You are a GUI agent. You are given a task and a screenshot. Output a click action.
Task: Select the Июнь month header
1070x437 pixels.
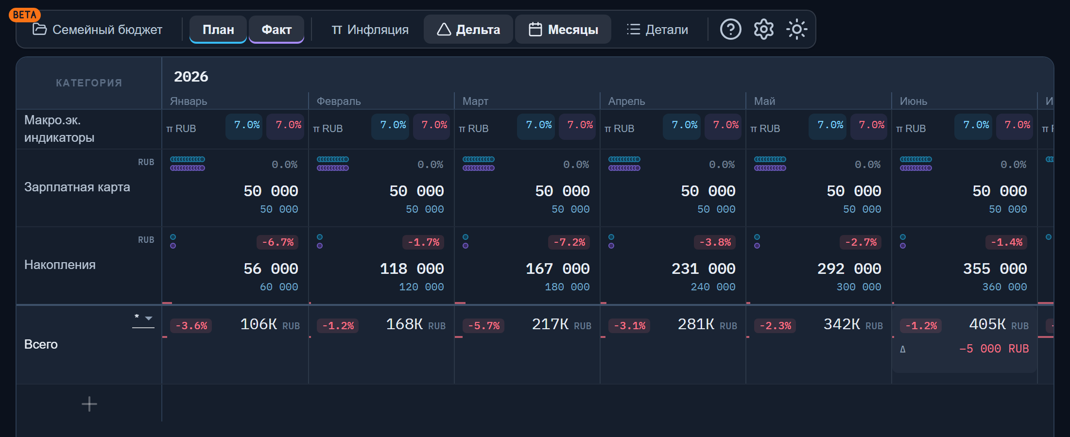click(913, 101)
